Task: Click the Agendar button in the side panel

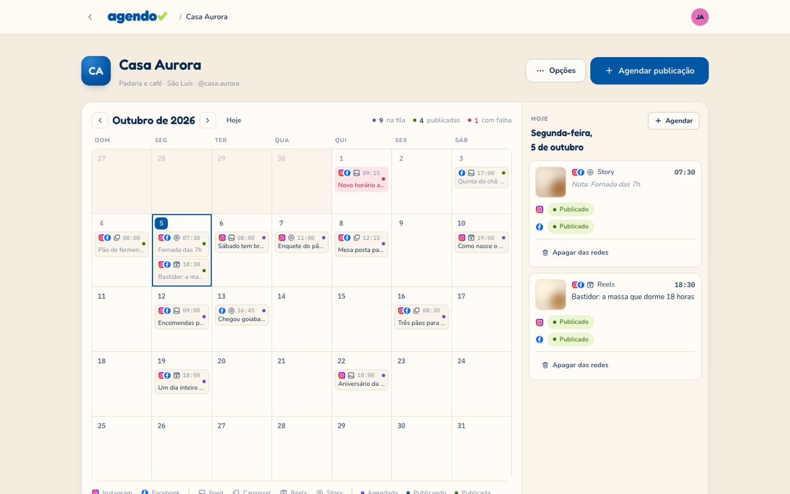Action: click(673, 121)
